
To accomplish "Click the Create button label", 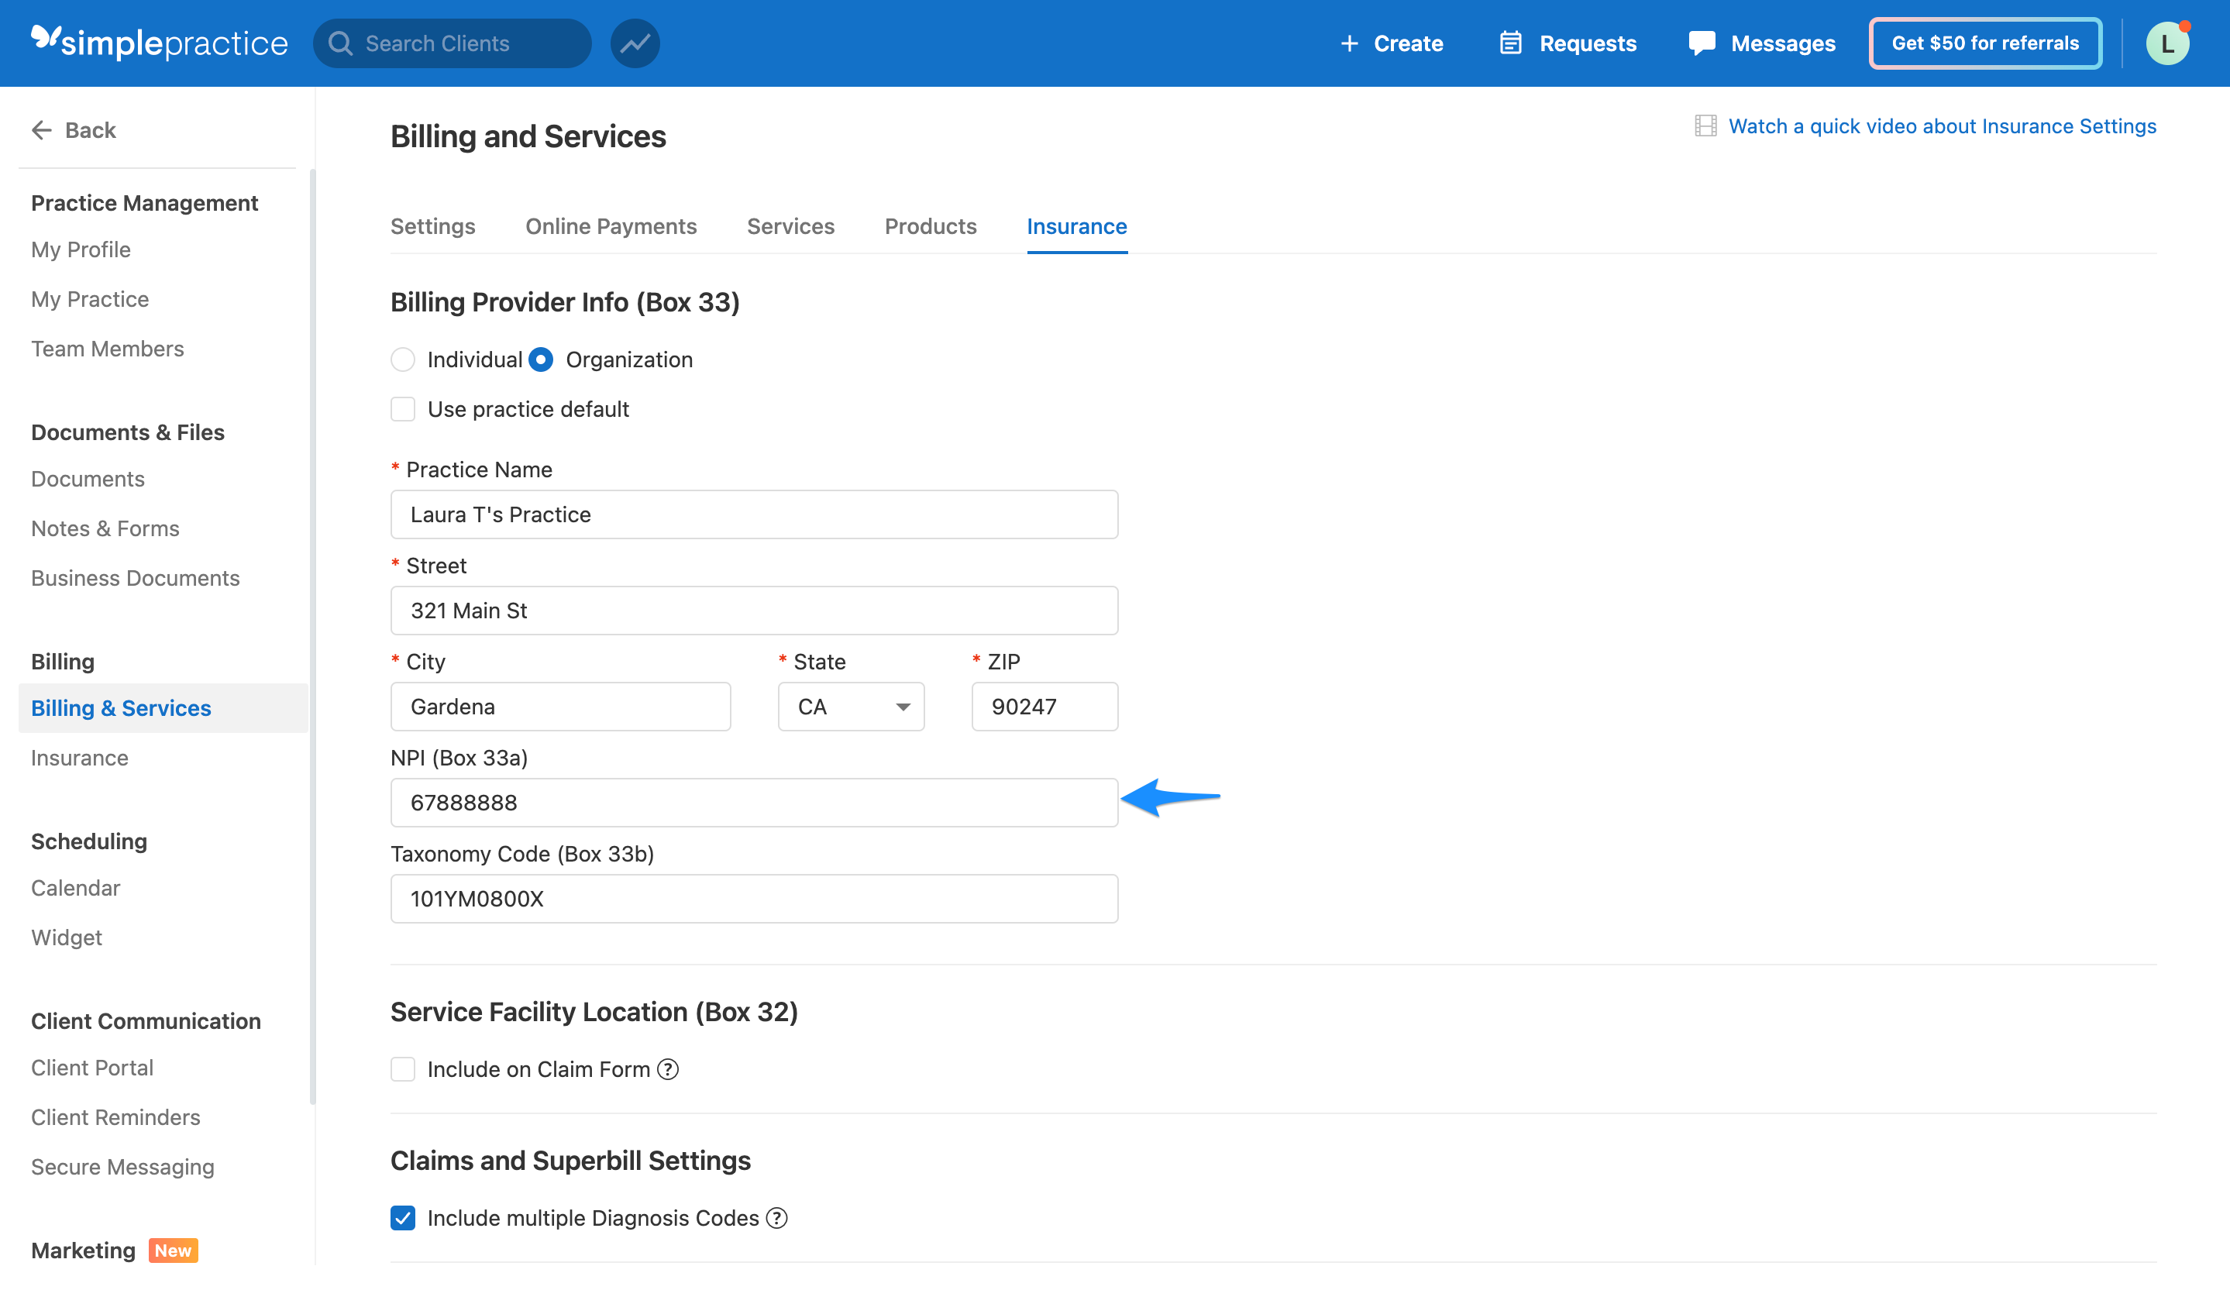I will [1408, 43].
